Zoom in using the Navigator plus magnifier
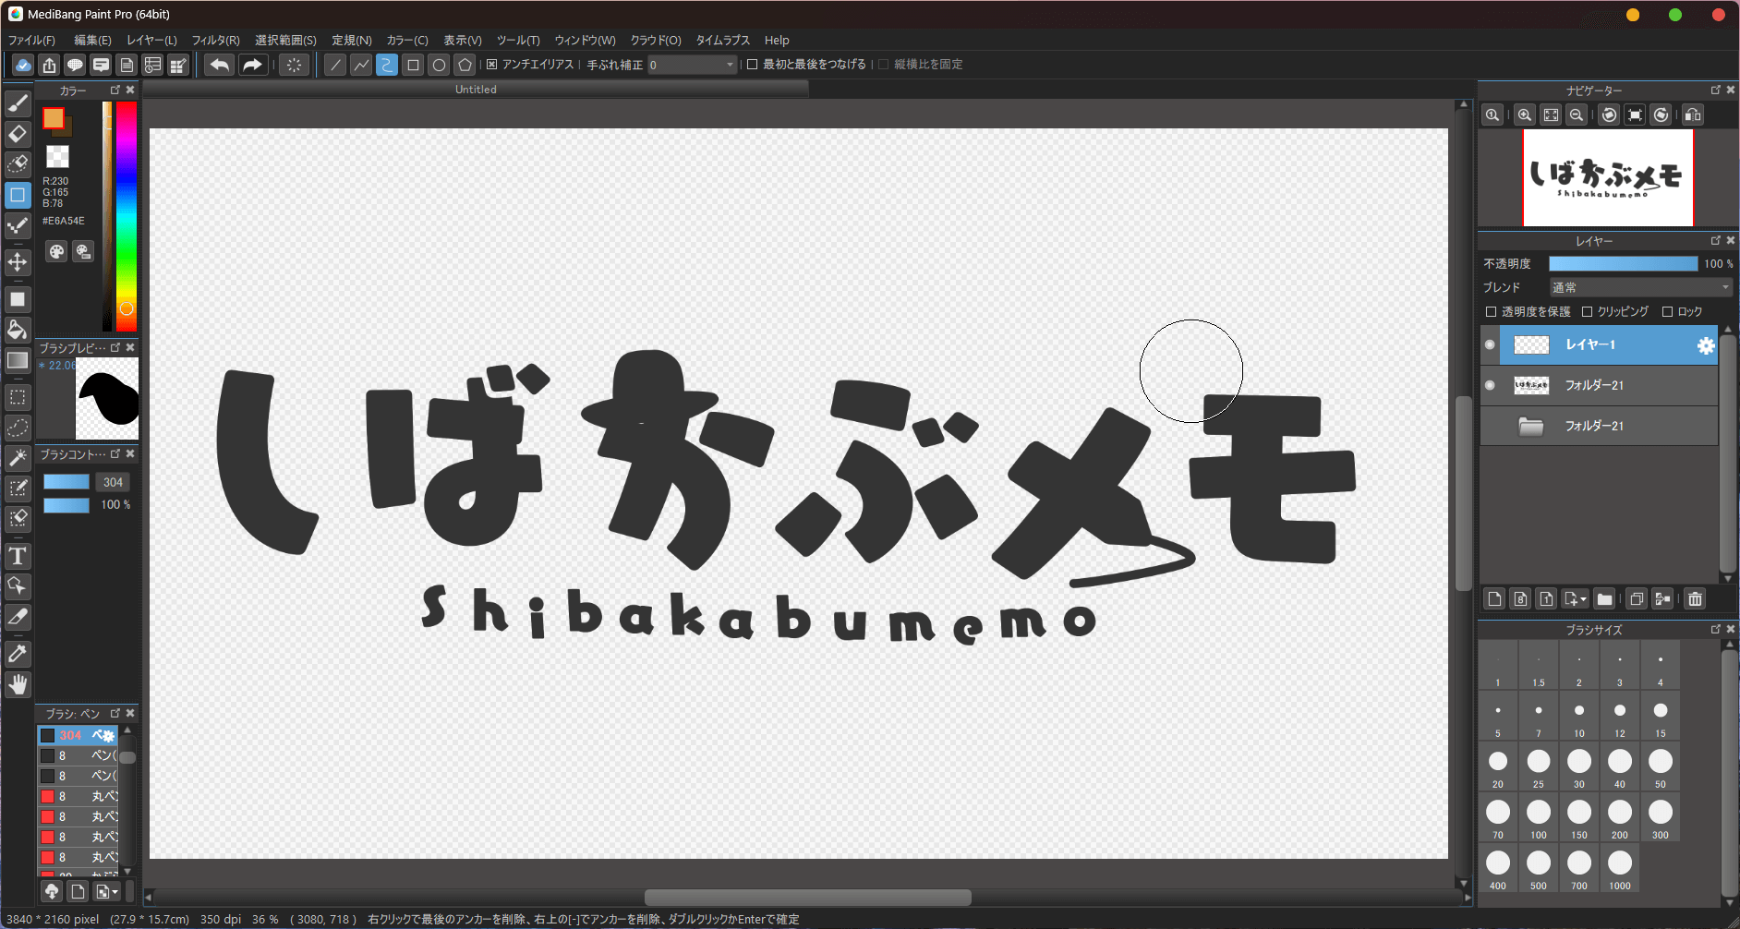Viewport: 1740px width, 929px height. click(1525, 115)
